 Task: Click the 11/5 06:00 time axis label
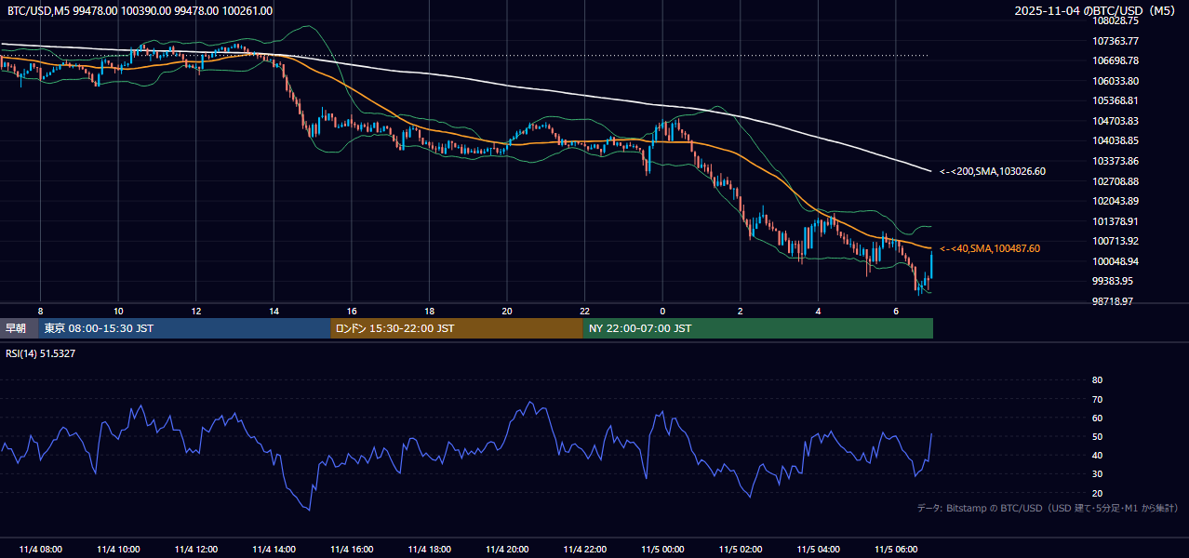(896, 550)
